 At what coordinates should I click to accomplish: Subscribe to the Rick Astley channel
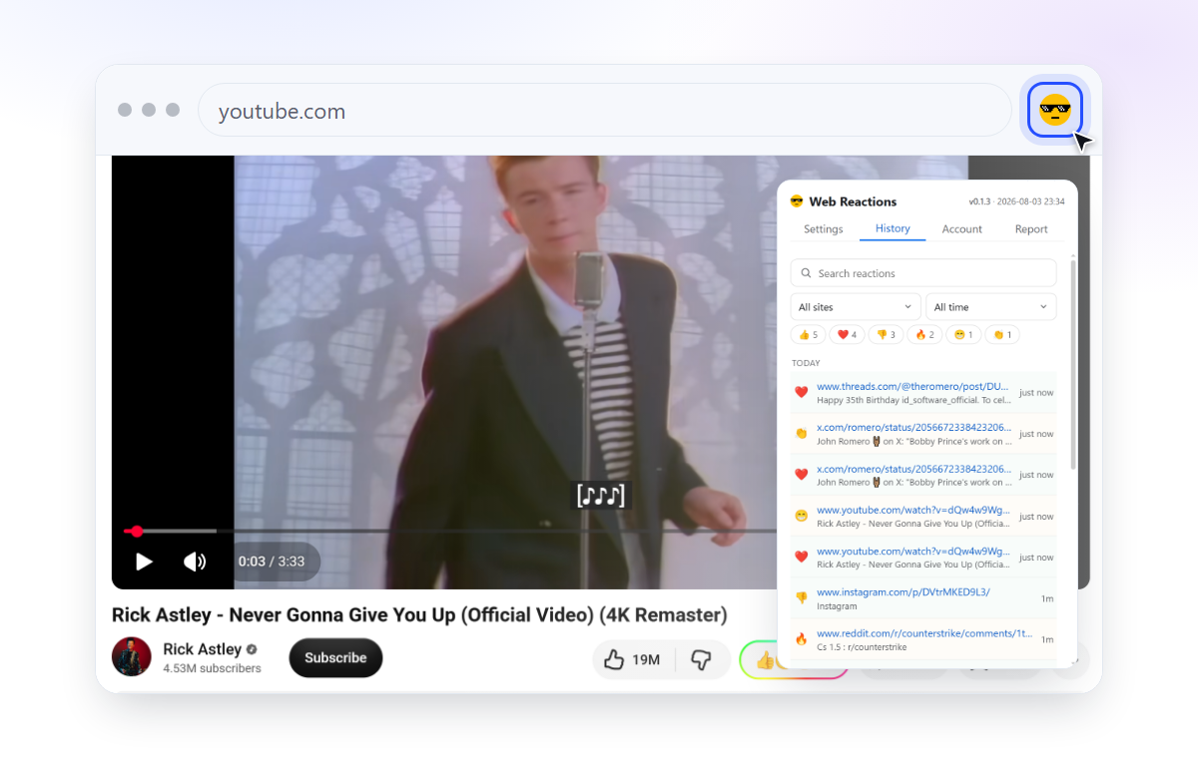[x=335, y=658]
